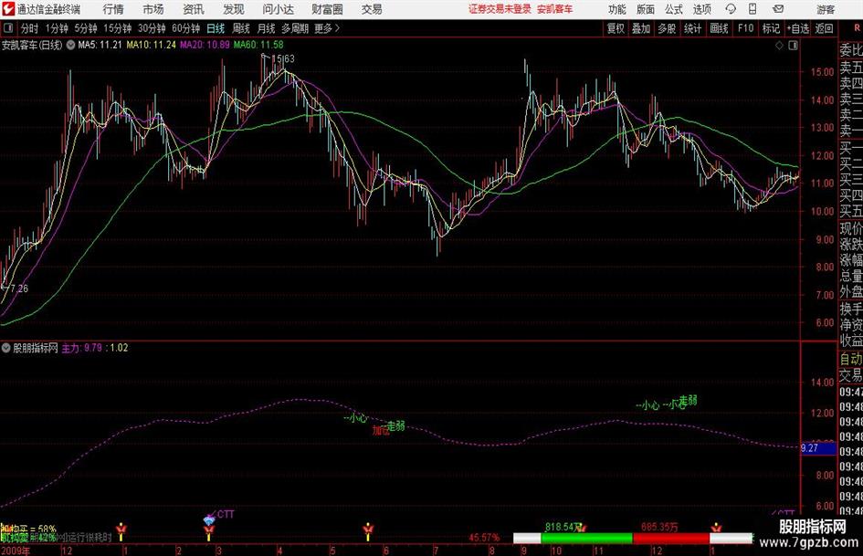Toggle the right panel layout icon
863x556 pixels.
point(793,46)
